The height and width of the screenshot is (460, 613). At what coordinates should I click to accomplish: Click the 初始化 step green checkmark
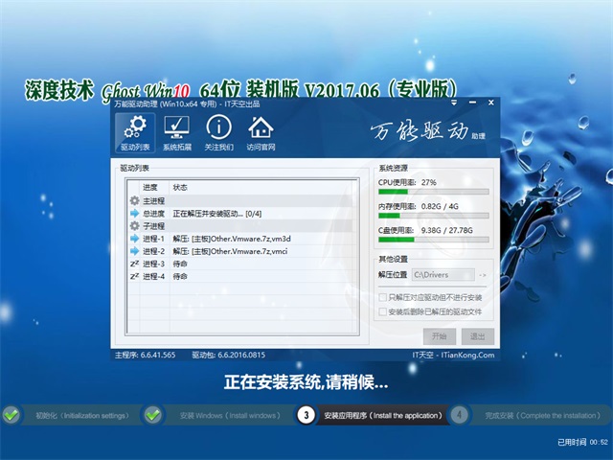click(x=11, y=415)
